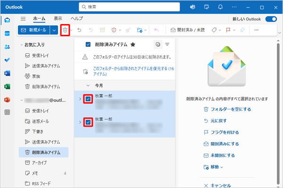Click the tag categorize icon
The height and width of the screenshot is (188, 283).
tap(214, 30)
